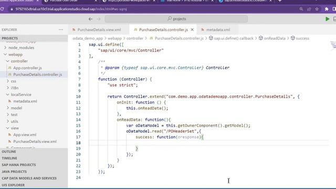This screenshot has width=336, height=189.
Task: Expand SAP HANA PROJECTS panel
Action: (x=34, y=165)
